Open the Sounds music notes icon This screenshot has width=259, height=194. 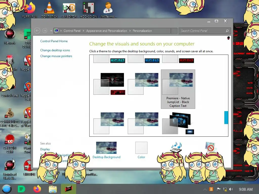[x=176, y=147]
